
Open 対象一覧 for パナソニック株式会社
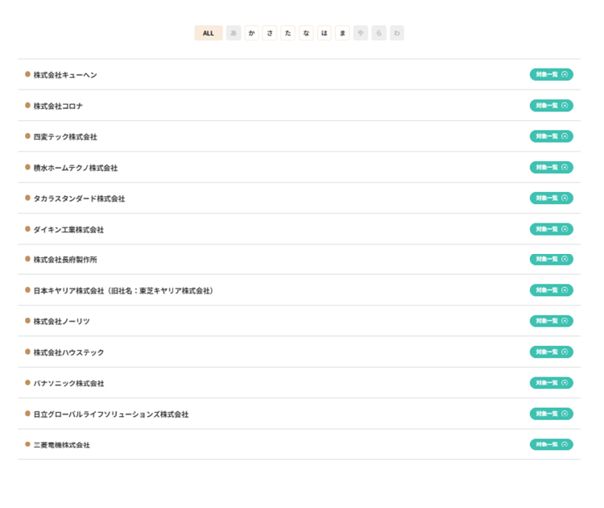(551, 383)
